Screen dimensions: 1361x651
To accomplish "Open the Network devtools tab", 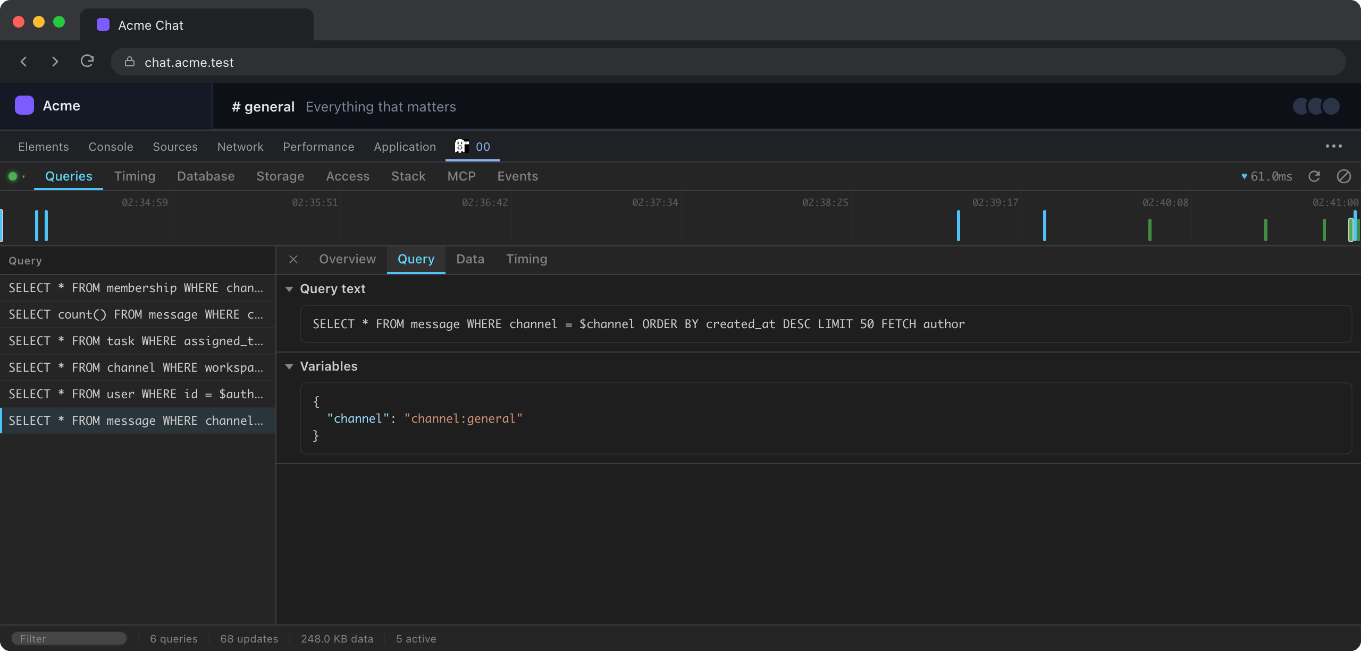I will point(240,147).
